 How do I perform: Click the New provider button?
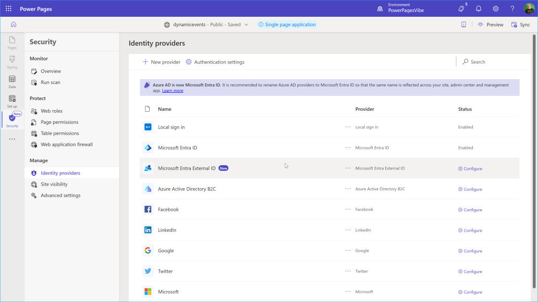click(x=161, y=62)
